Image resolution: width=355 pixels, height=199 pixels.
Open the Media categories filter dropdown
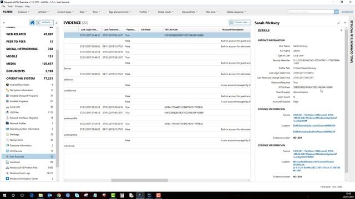236,12
